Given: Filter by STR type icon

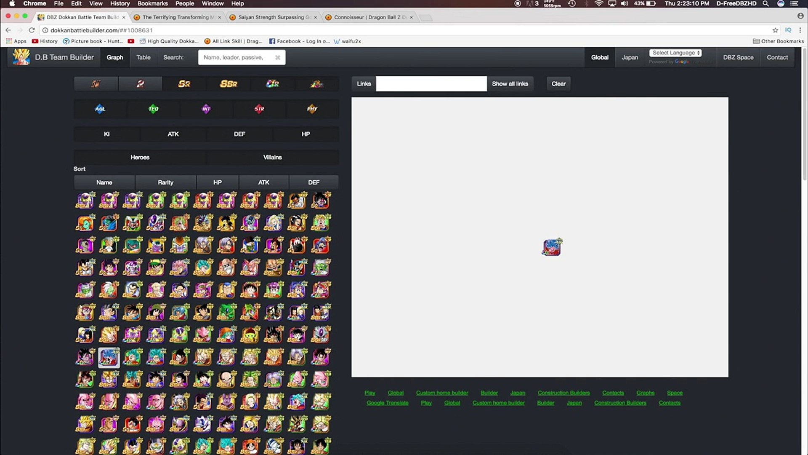Looking at the screenshot, I should (x=259, y=109).
